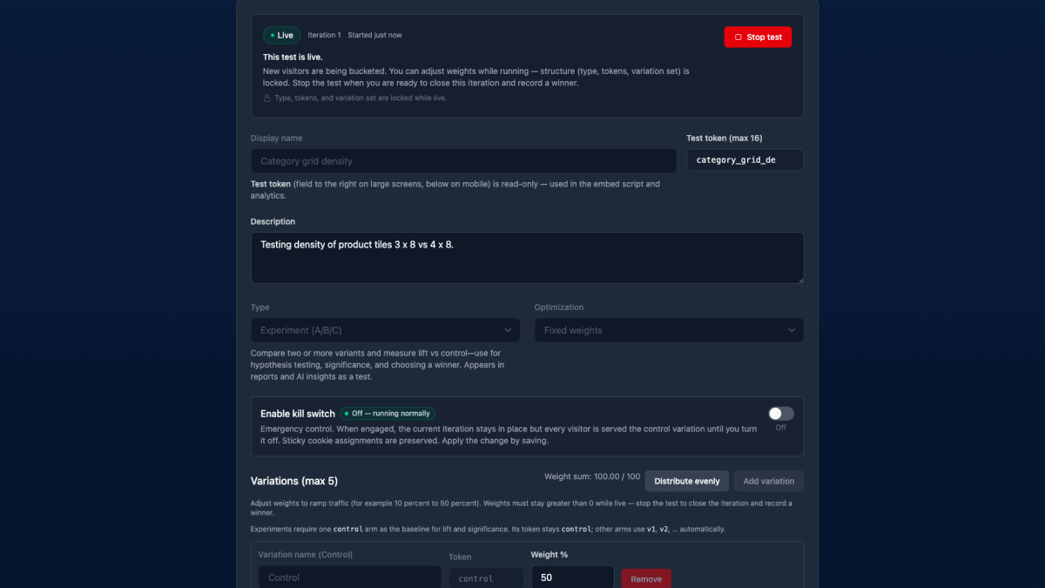
Task: Click the Iteration 1 label
Action: click(x=324, y=36)
